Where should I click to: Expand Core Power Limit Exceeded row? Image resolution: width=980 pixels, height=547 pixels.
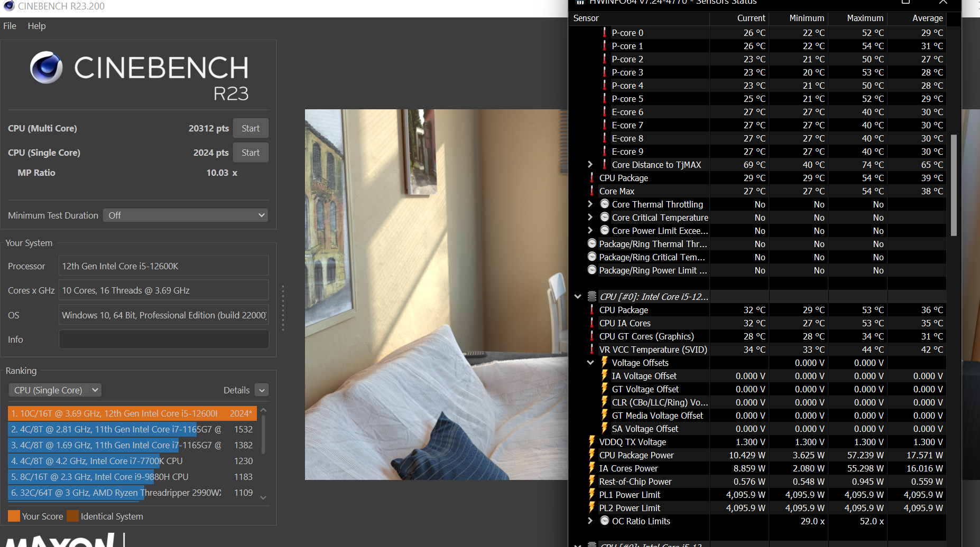(590, 230)
